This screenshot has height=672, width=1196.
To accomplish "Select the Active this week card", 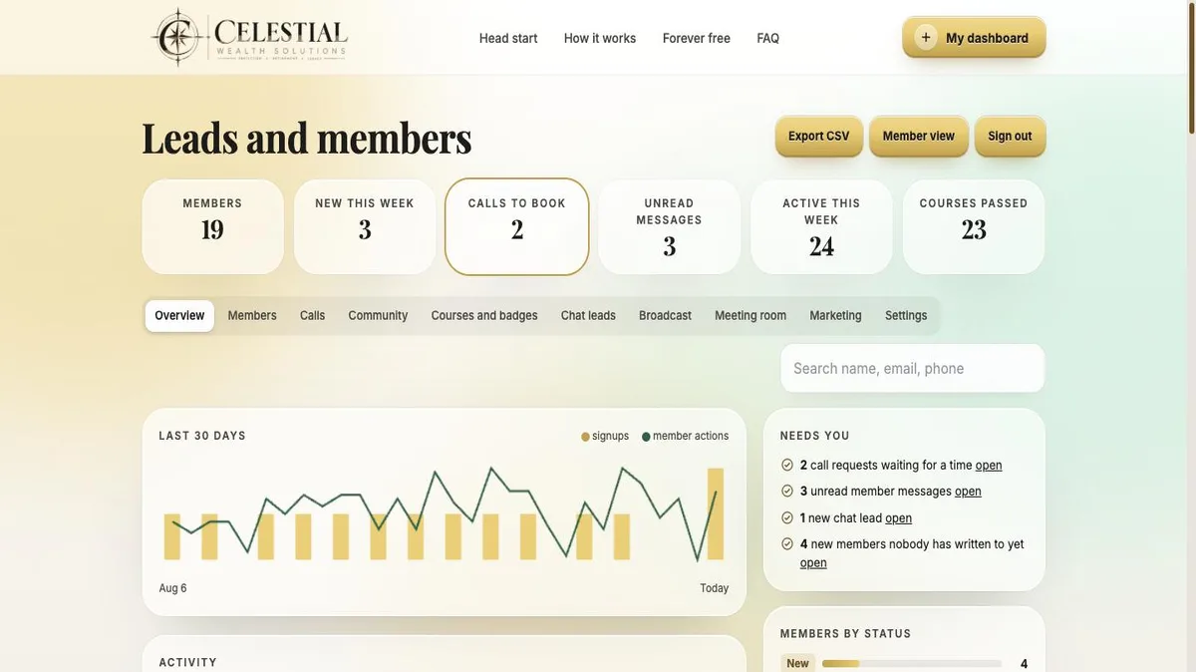I will 822,226.
